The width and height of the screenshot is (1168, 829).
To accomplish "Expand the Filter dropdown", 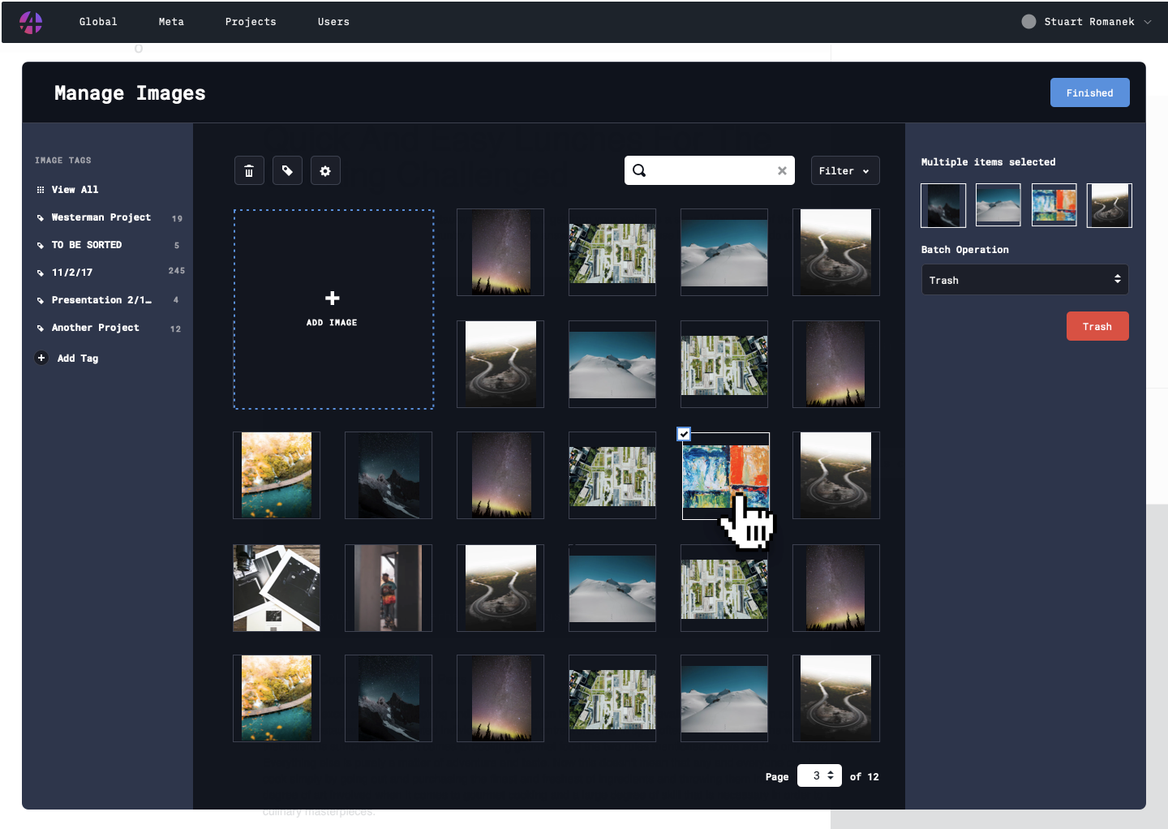I will click(844, 170).
